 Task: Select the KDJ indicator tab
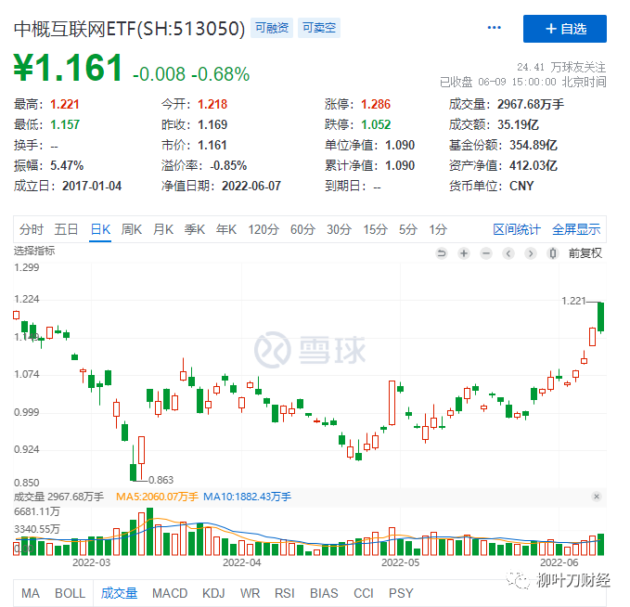point(213,593)
